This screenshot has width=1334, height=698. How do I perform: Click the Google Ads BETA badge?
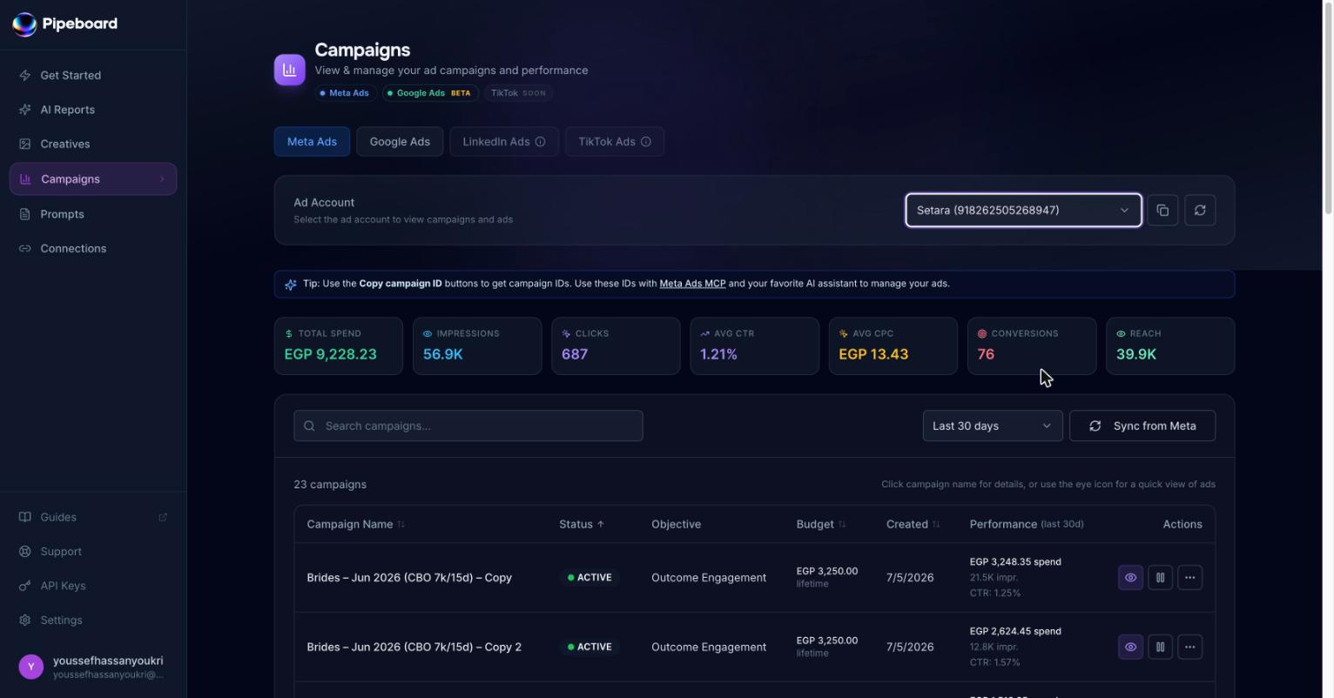tap(429, 93)
